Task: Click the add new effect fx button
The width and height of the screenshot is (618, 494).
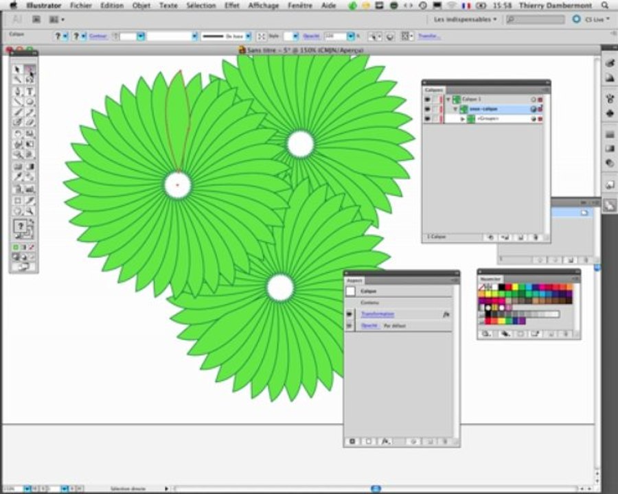Action: click(x=386, y=442)
